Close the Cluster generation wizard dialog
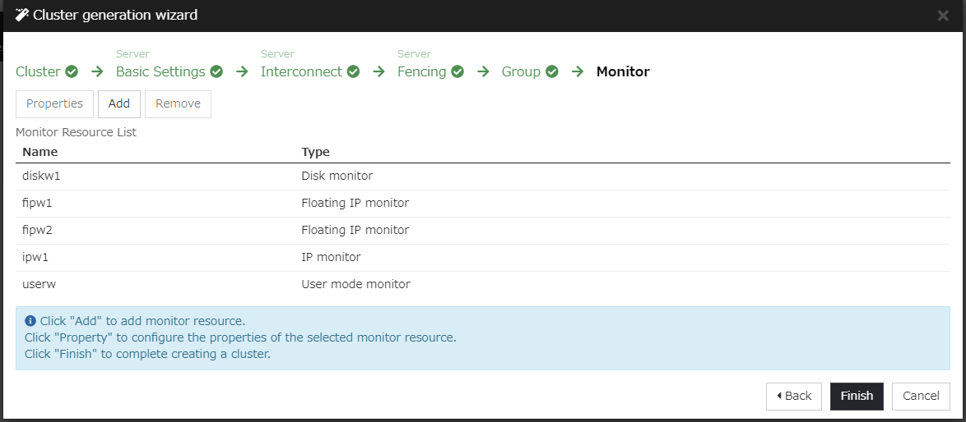Viewport: 966px width, 422px height. click(x=943, y=16)
